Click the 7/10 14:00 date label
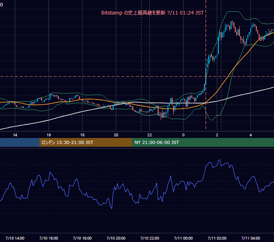 [15, 238]
